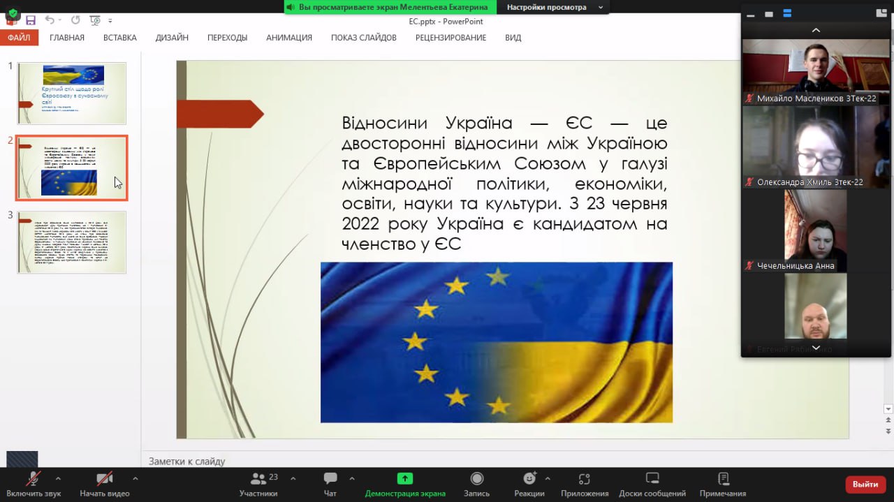Screen dimensions: 894x502
Task: Select the ПОКАЗ СЛАЙДОВ ribbon tab
Action: pyautogui.click(x=364, y=38)
